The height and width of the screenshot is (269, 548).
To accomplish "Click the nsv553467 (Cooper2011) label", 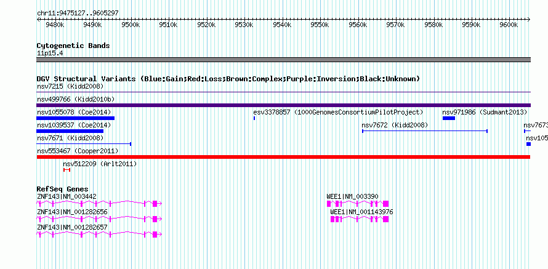I will click(77, 151).
